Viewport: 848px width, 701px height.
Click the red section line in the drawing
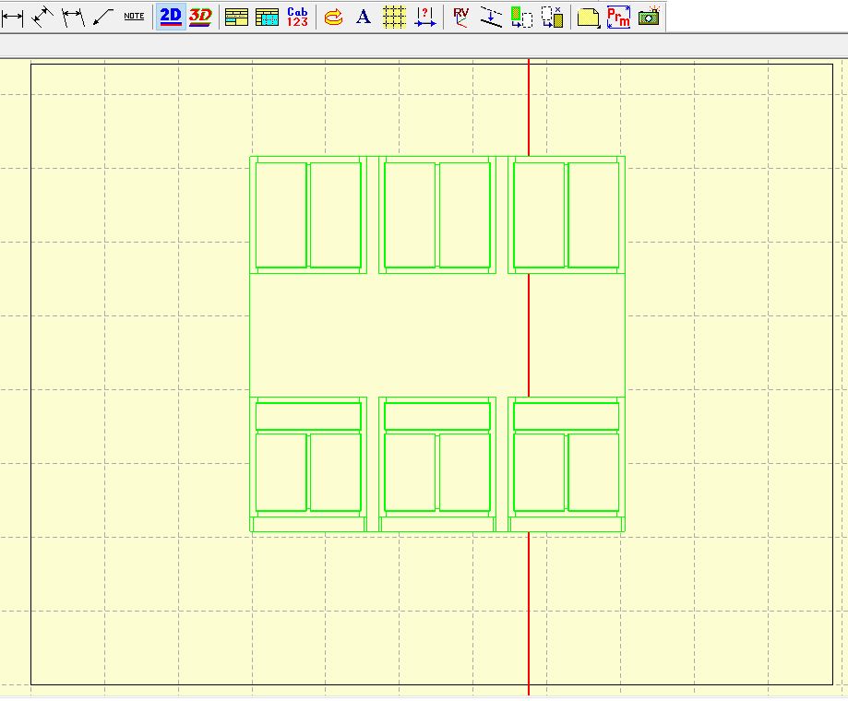[528, 600]
